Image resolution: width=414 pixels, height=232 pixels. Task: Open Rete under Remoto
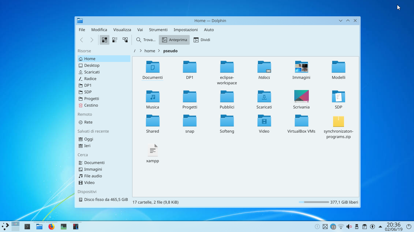click(104, 122)
